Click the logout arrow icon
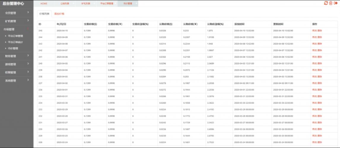Image resolution: width=340 pixels, height=148 pixels. [336, 3]
